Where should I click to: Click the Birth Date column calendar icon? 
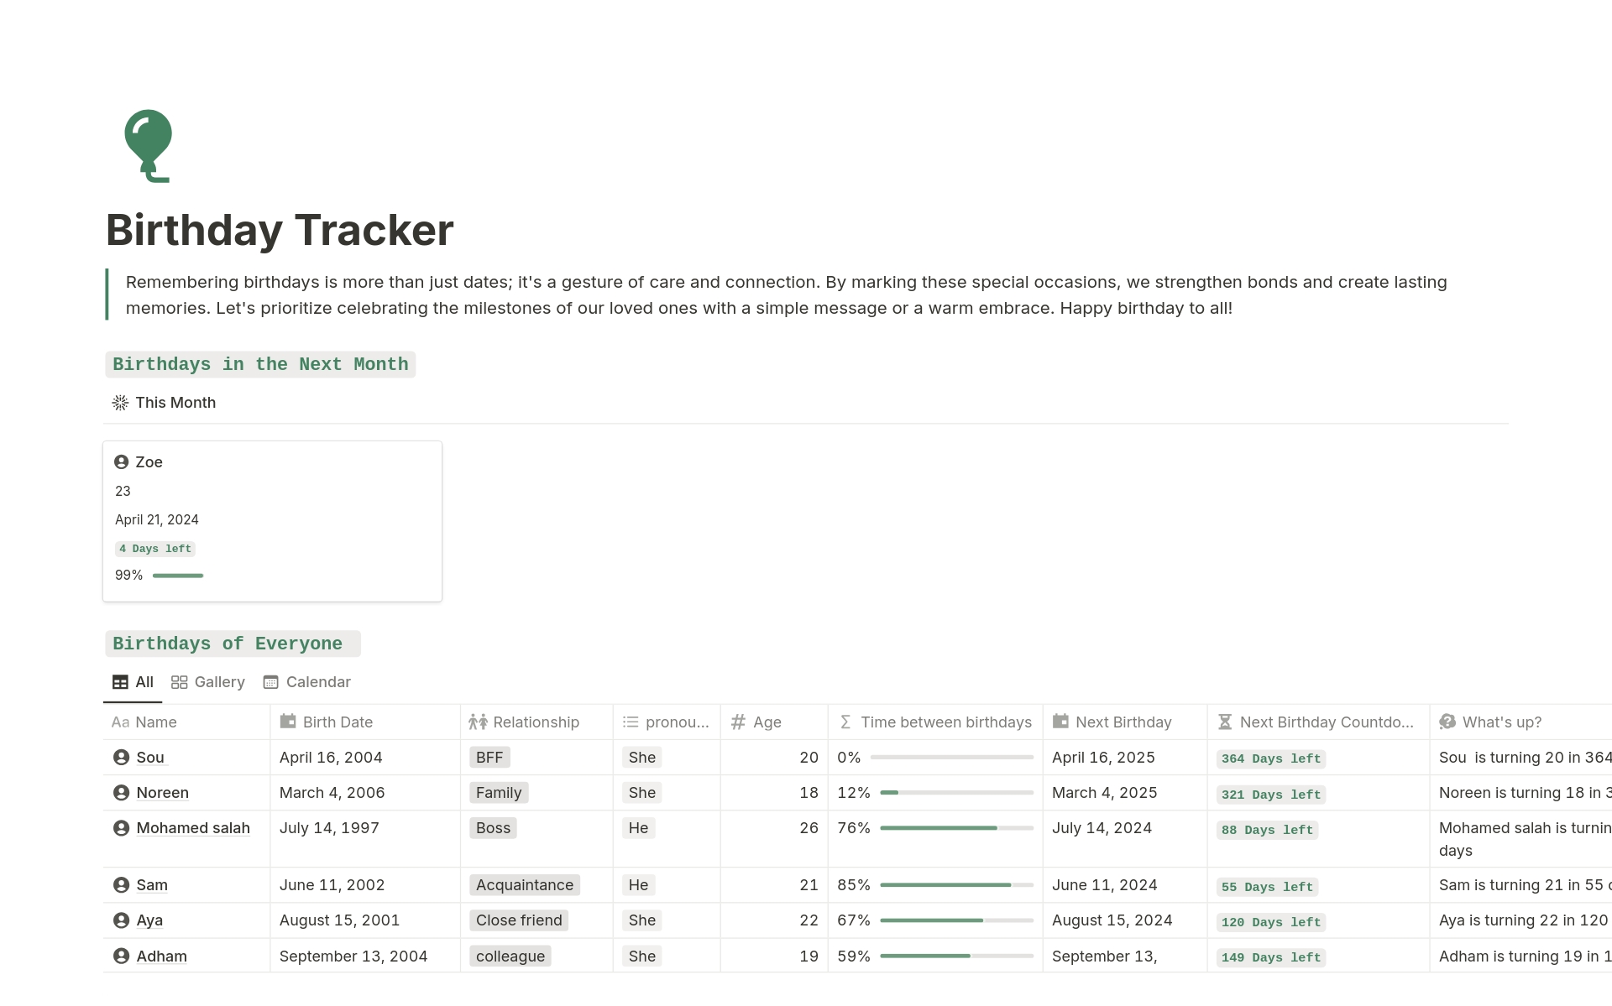(x=288, y=722)
